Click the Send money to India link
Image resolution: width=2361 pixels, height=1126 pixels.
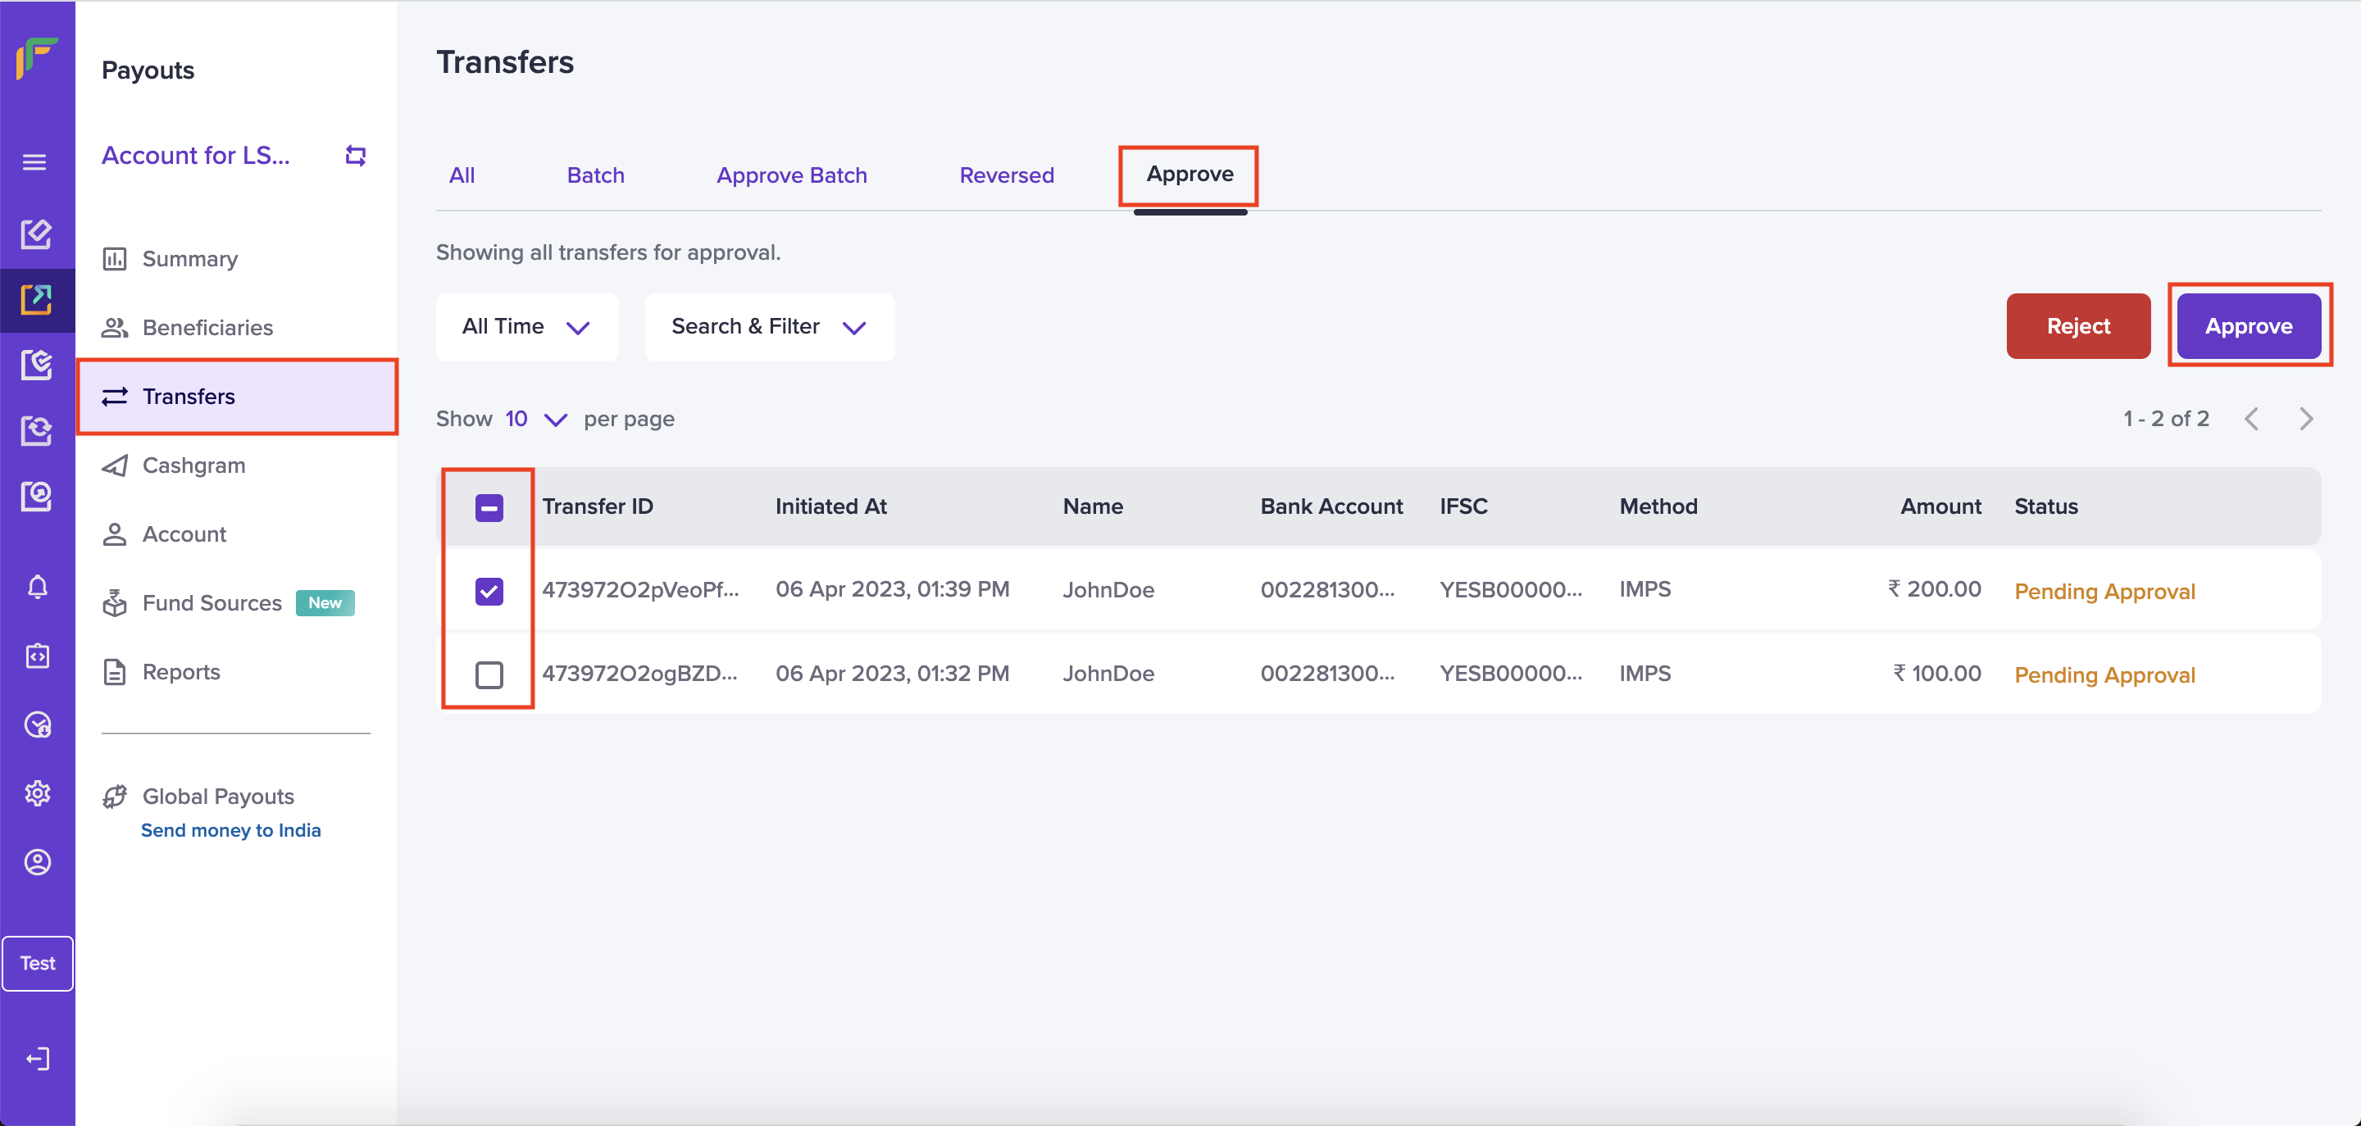click(x=231, y=831)
